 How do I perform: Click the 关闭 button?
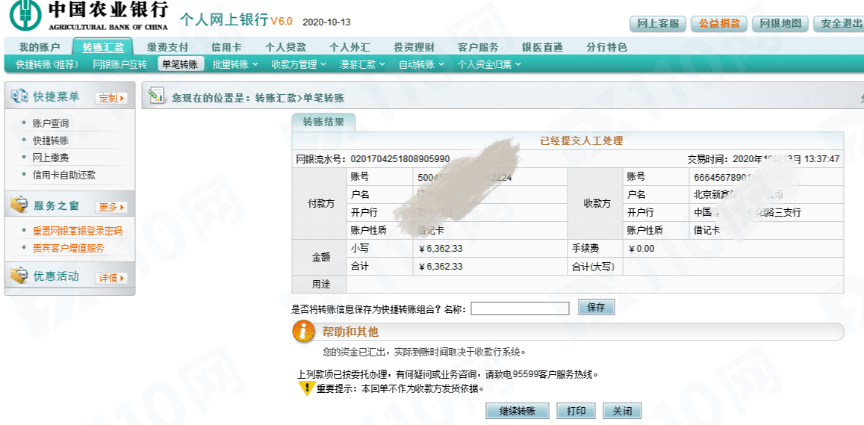pyautogui.click(x=623, y=412)
